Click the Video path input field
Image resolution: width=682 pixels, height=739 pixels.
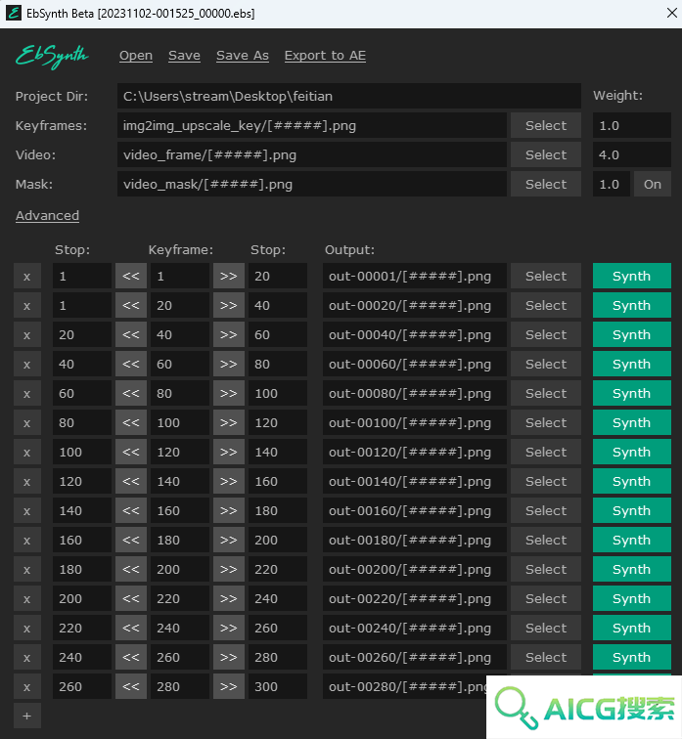tap(312, 154)
